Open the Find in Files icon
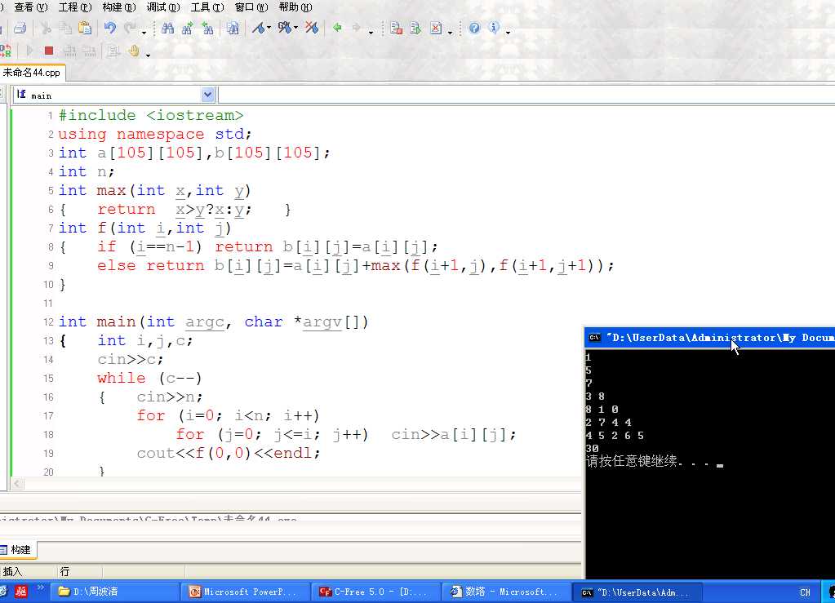This screenshot has height=603, width=835. click(233, 28)
